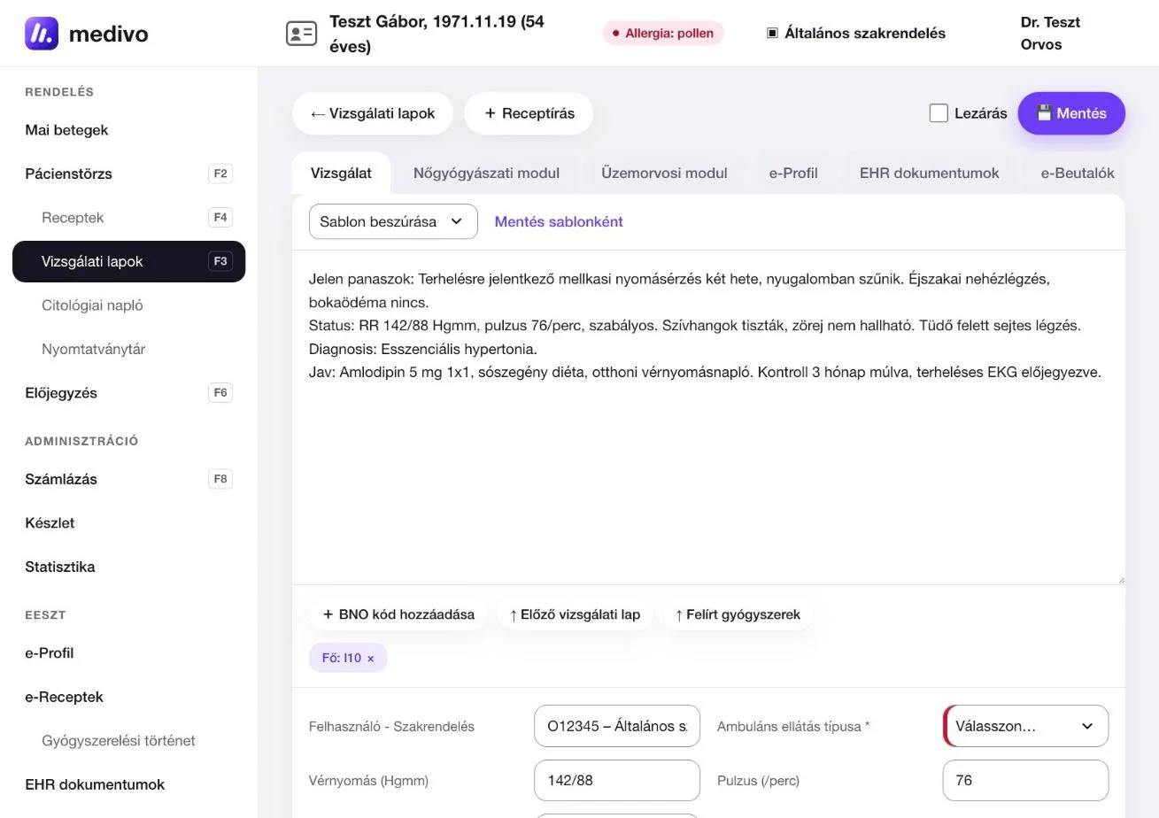This screenshot has height=818, width=1159.
Task: Click the Vérnyomás input field
Action: point(617,780)
